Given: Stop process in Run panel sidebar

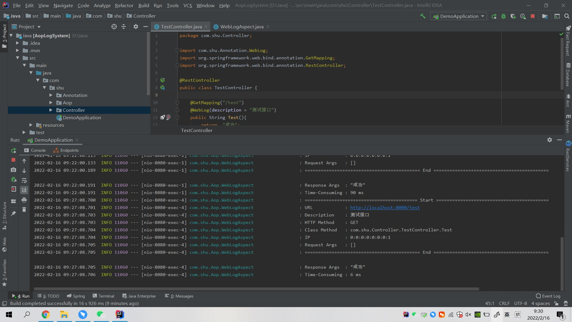Looking at the screenshot, I should pos(13,160).
